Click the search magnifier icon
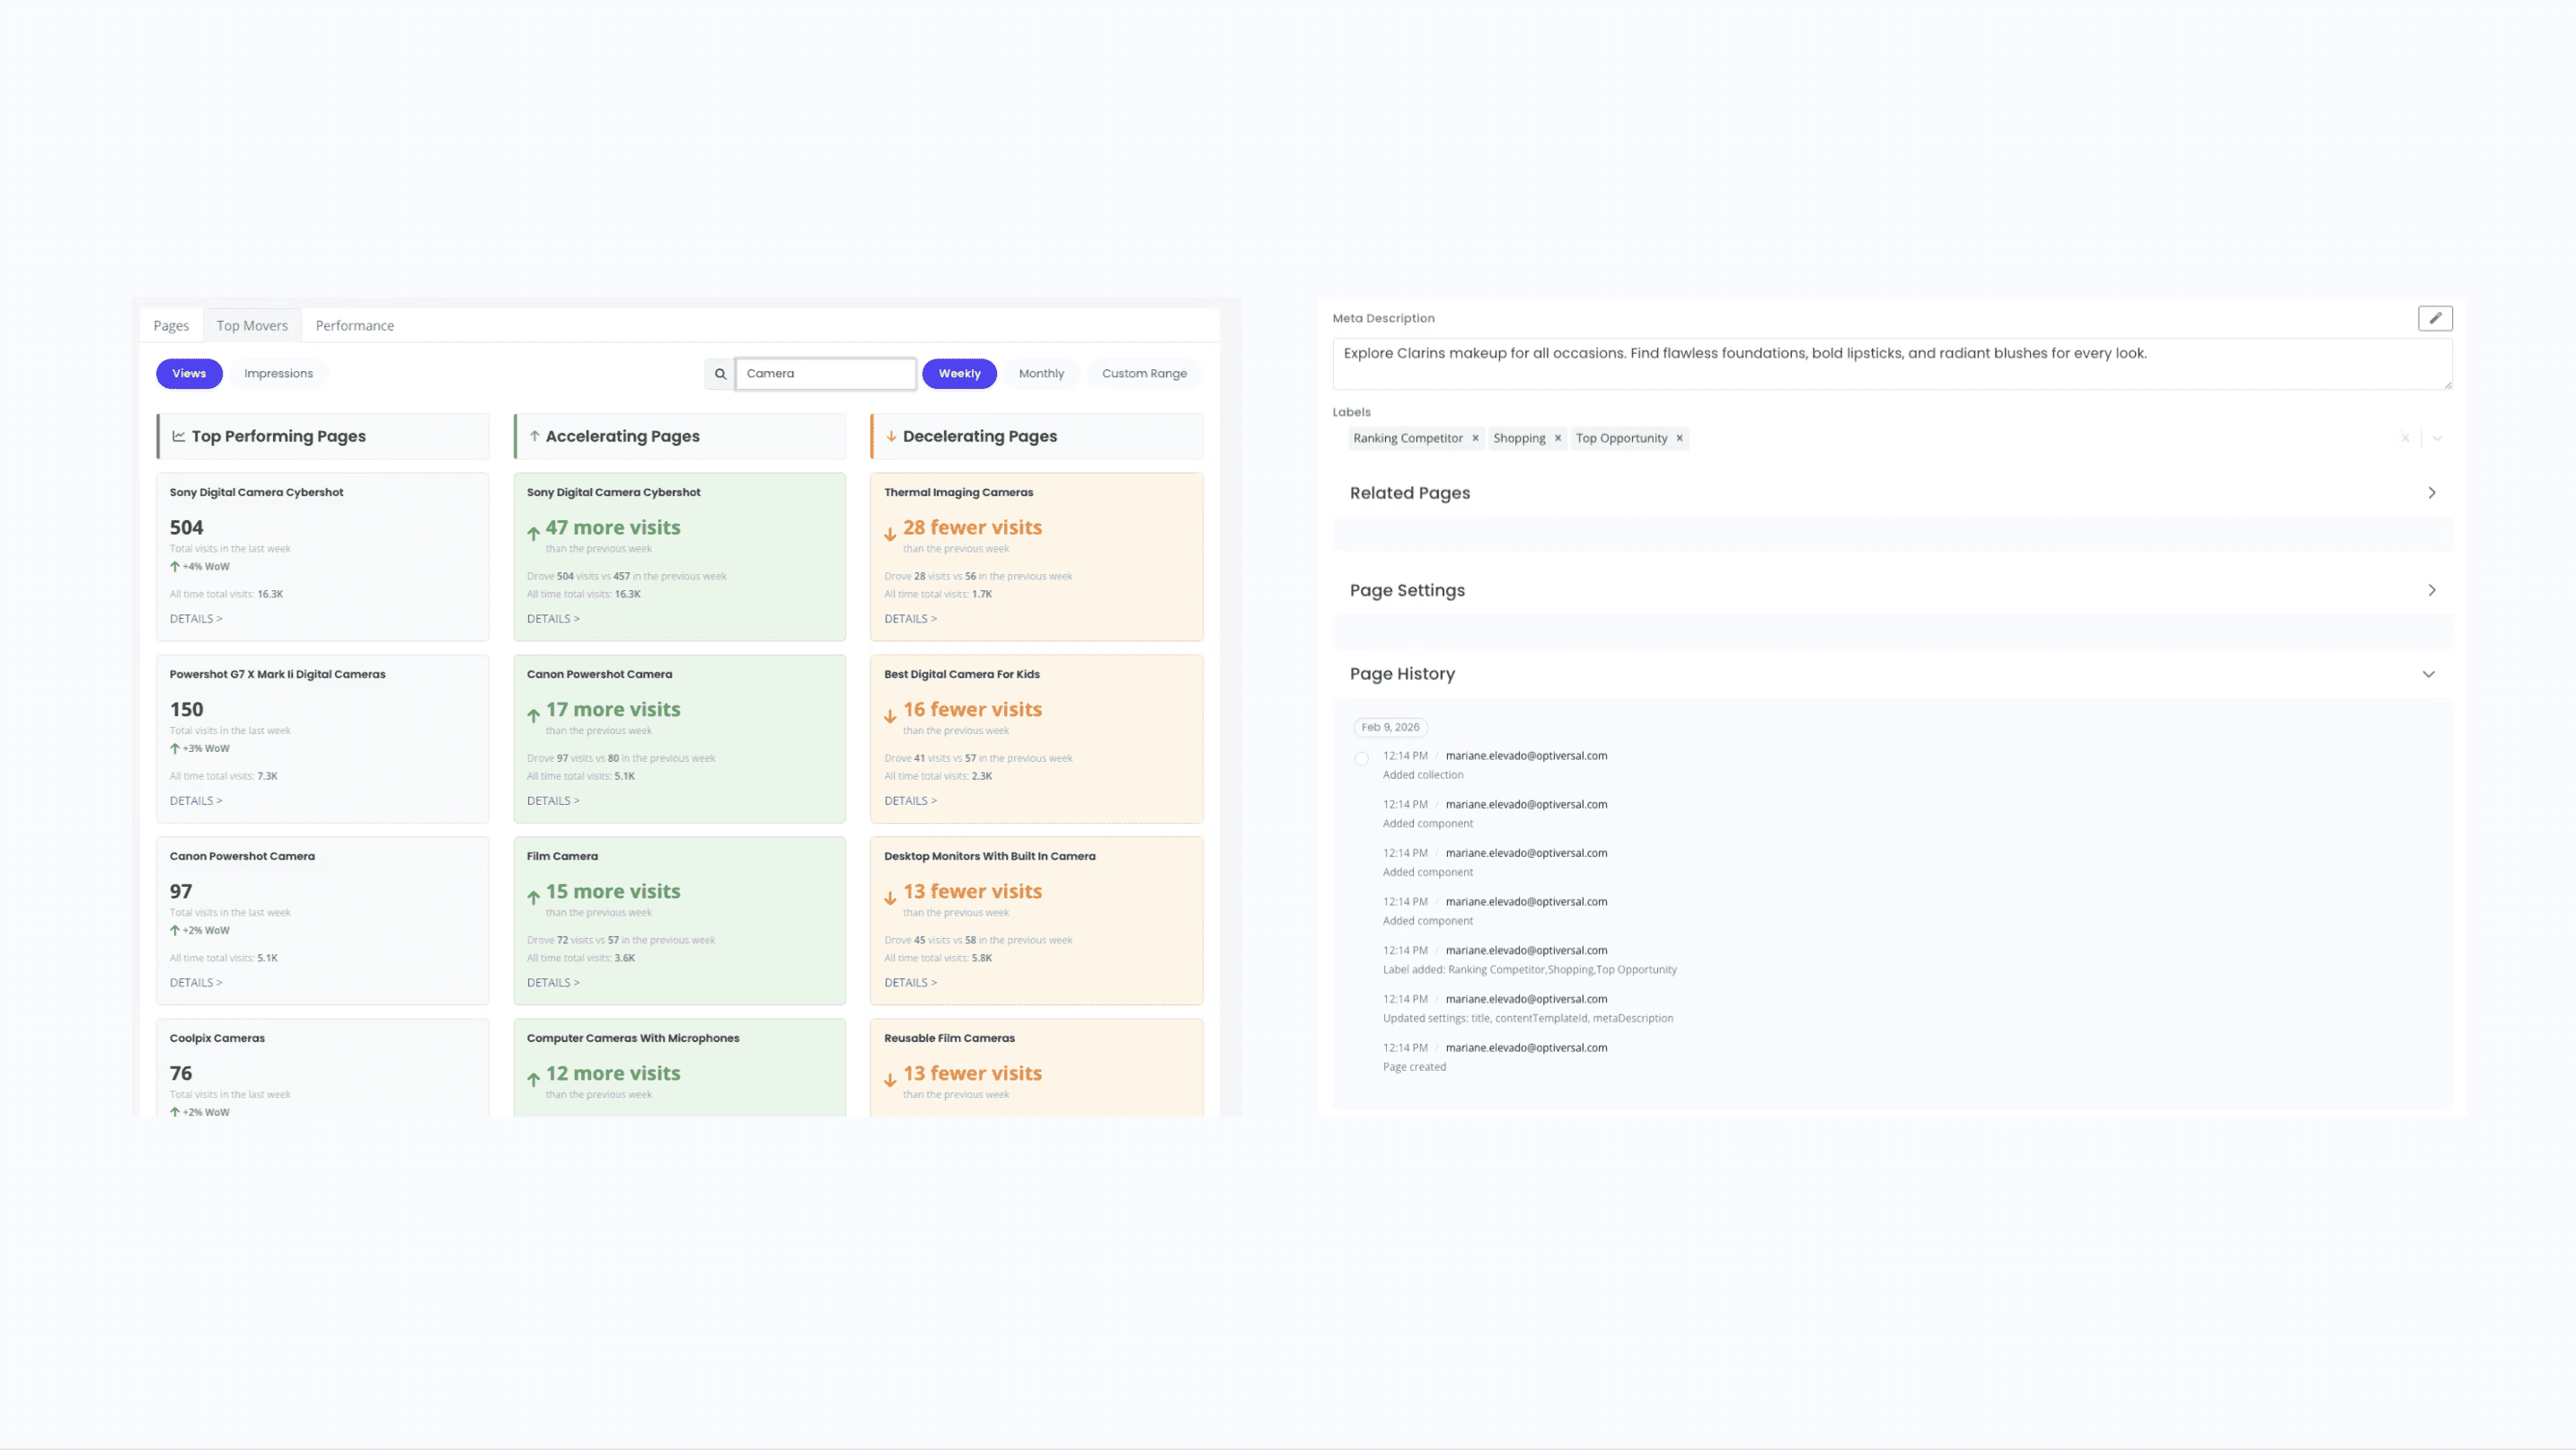 [x=720, y=374]
